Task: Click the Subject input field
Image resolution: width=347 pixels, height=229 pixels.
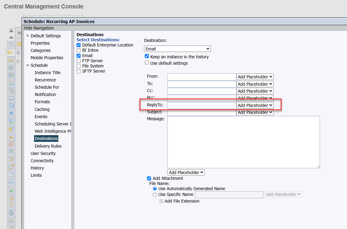Action: click(202, 112)
